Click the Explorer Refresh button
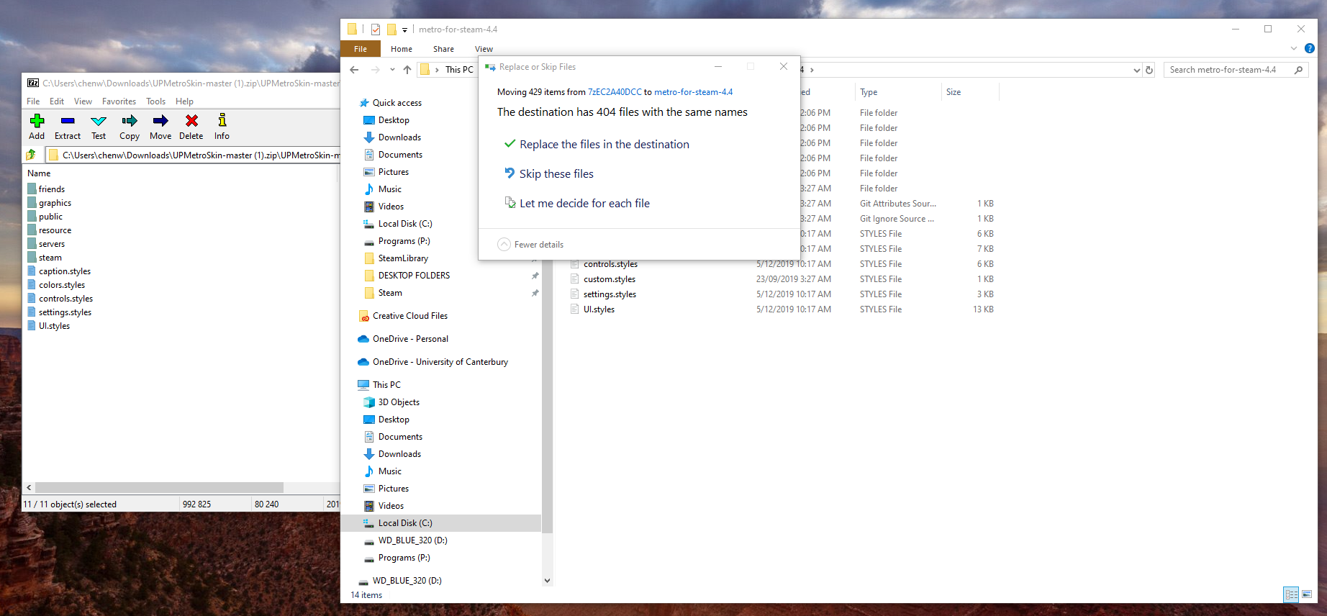Screen dimensions: 1327x616 pyautogui.click(x=1149, y=70)
